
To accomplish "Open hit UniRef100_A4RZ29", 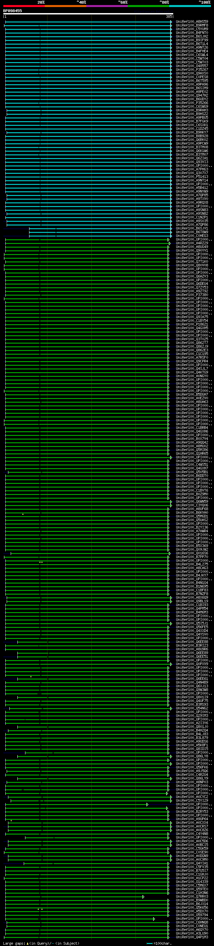I will (192, 243).
